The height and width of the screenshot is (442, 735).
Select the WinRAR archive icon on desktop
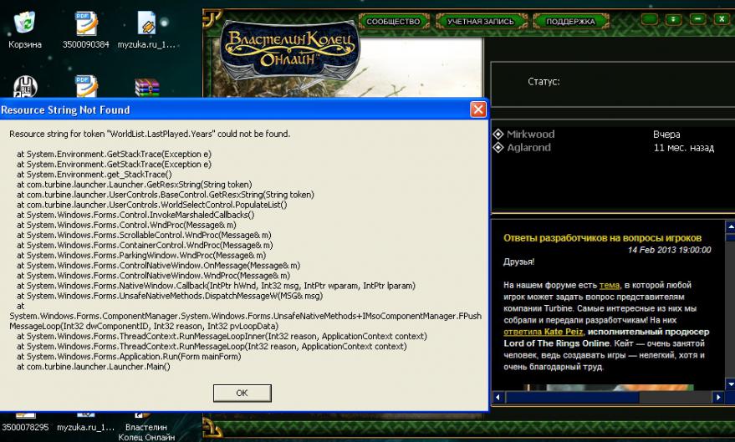[146, 88]
